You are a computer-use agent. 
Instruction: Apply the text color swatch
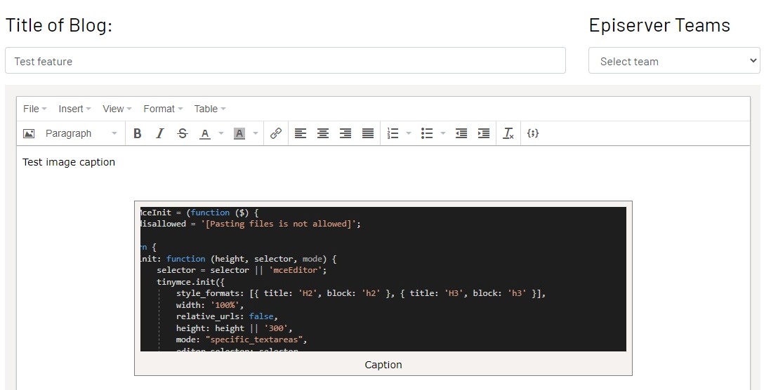pyautogui.click(x=205, y=133)
